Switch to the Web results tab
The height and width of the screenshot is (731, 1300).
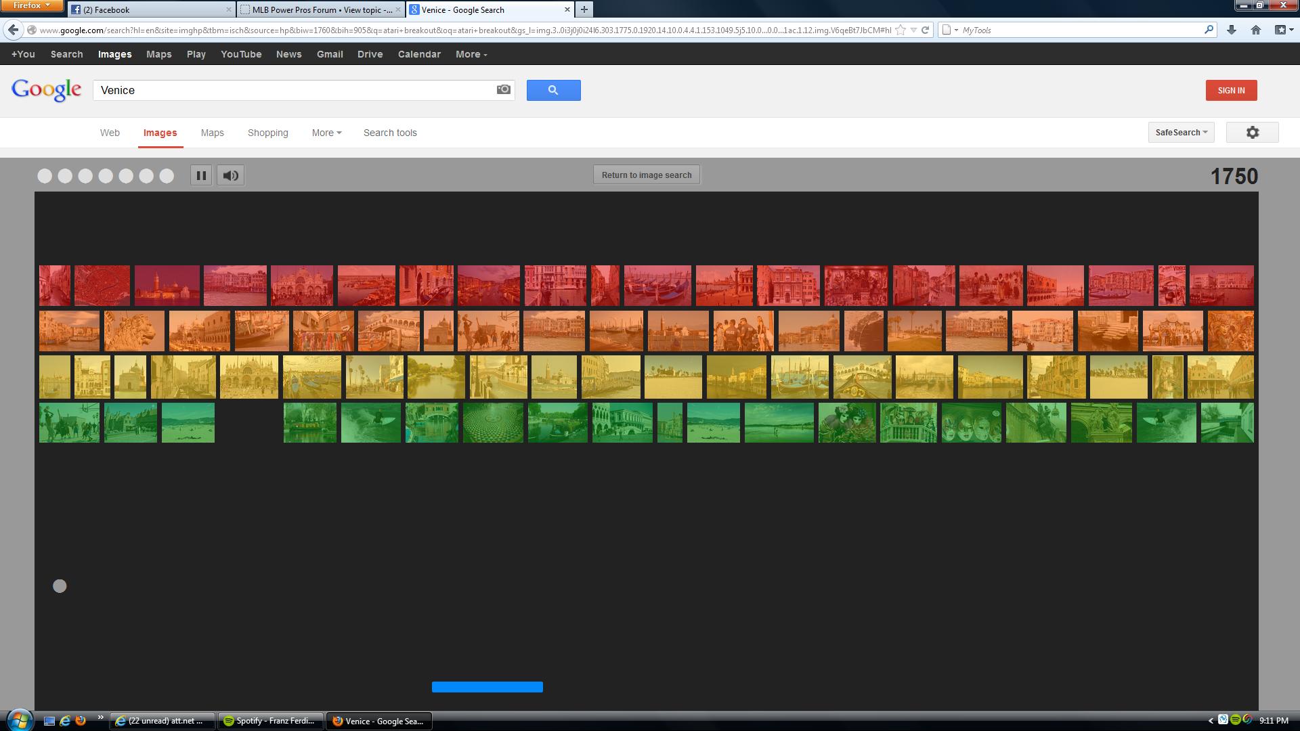[110, 133]
